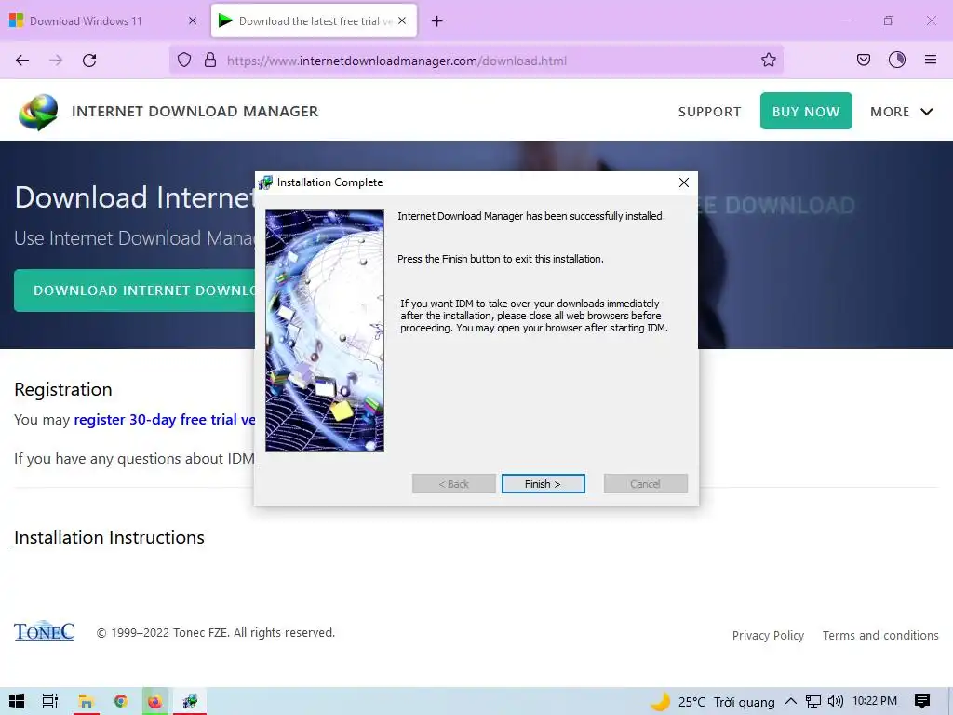Open the notification center icon

coord(922,701)
